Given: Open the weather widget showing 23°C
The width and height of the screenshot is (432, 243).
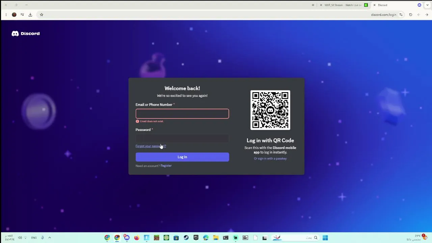Looking at the screenshot, I should coord(417,237).
